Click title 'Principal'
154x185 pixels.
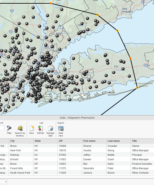coord(137,155)
